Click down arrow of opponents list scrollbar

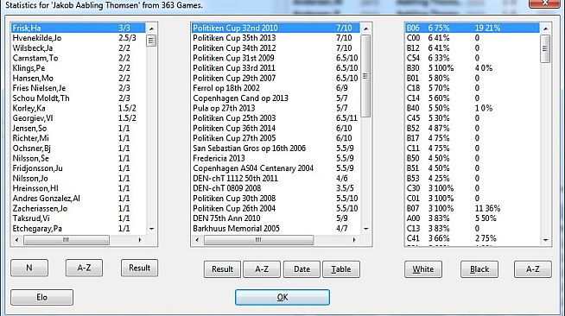(x=151, y=229)
